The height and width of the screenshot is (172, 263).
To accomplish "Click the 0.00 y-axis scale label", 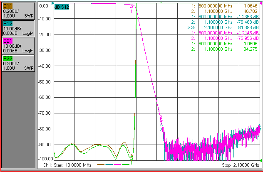I will point(44,6).
